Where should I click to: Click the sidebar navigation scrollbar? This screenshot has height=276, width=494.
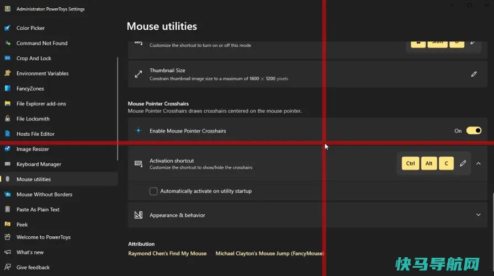118,109
